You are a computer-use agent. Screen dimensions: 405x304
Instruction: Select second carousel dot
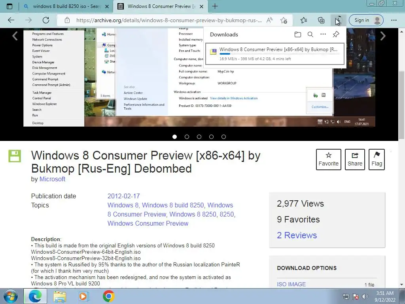pyautogui.click(x=187, y=137)
